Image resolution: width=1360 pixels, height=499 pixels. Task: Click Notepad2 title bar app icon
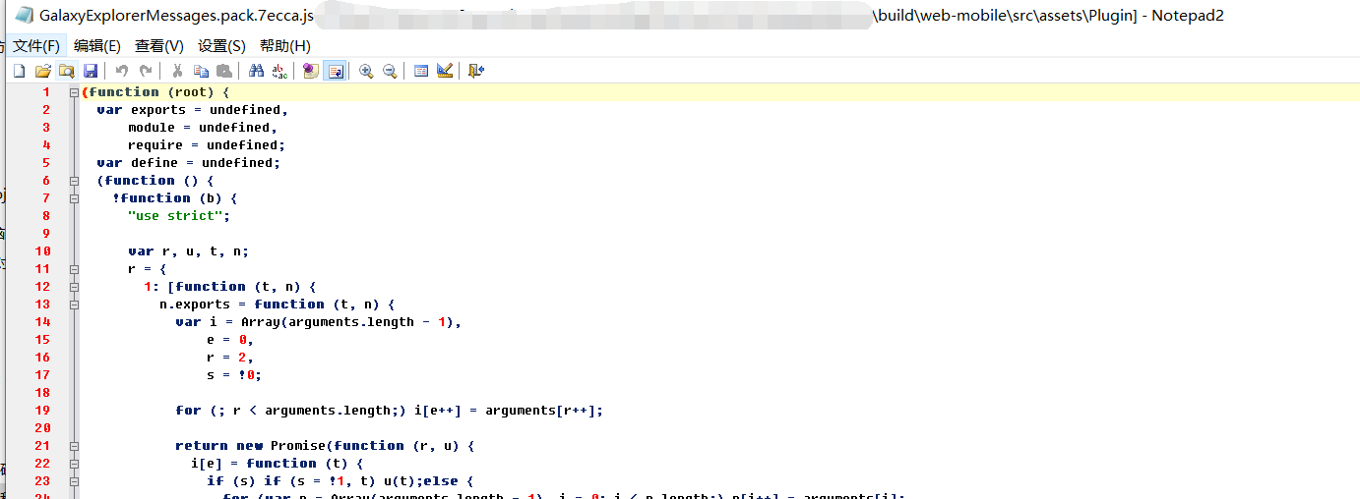pyautogui.click(x=24, y=16)
